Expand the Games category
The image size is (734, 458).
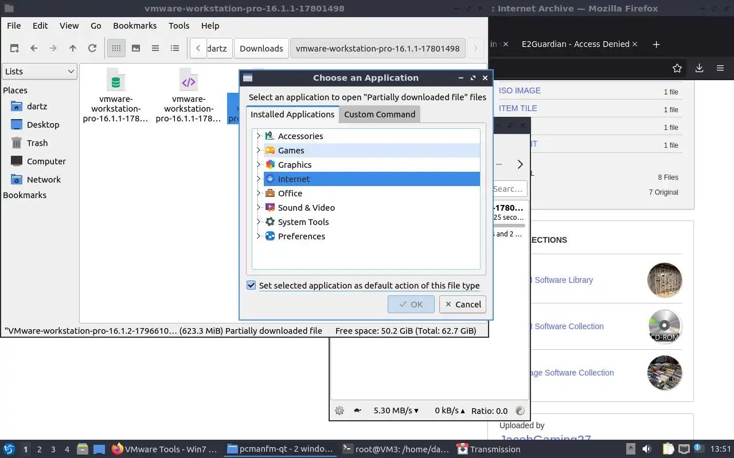click(x=259, y=150)
